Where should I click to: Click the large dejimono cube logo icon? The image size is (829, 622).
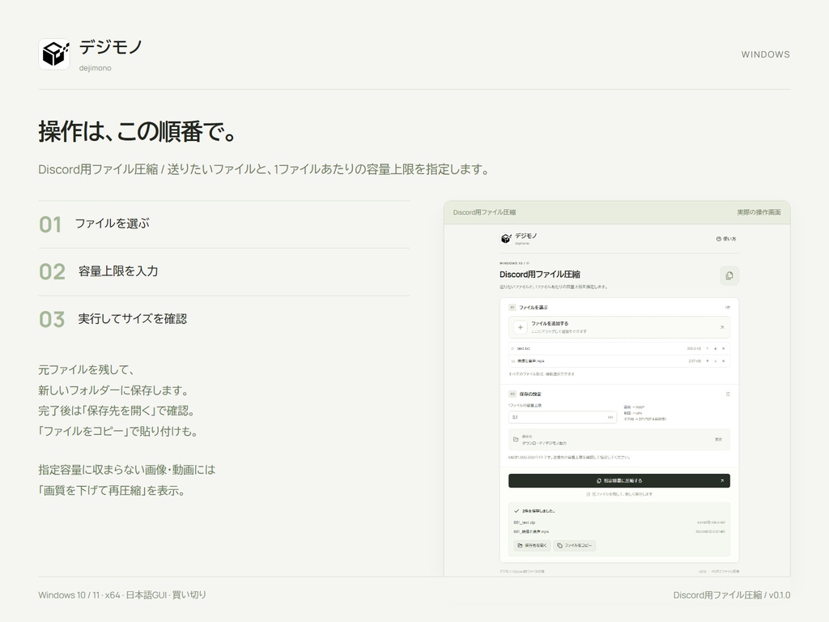[x=54, y=54]
